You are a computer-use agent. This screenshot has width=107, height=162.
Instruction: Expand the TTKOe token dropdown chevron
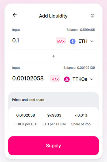[x=92, y=79]
